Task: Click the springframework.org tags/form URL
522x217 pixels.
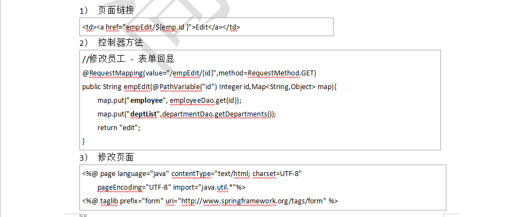Action: tap(253, 201)
